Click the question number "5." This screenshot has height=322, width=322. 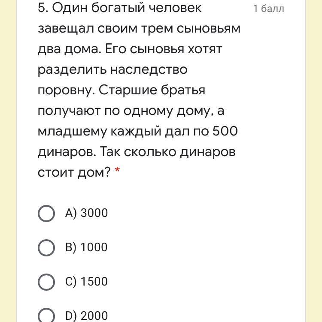43,8
